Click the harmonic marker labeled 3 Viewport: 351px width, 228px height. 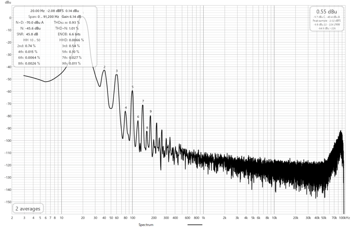click(117, 71)
